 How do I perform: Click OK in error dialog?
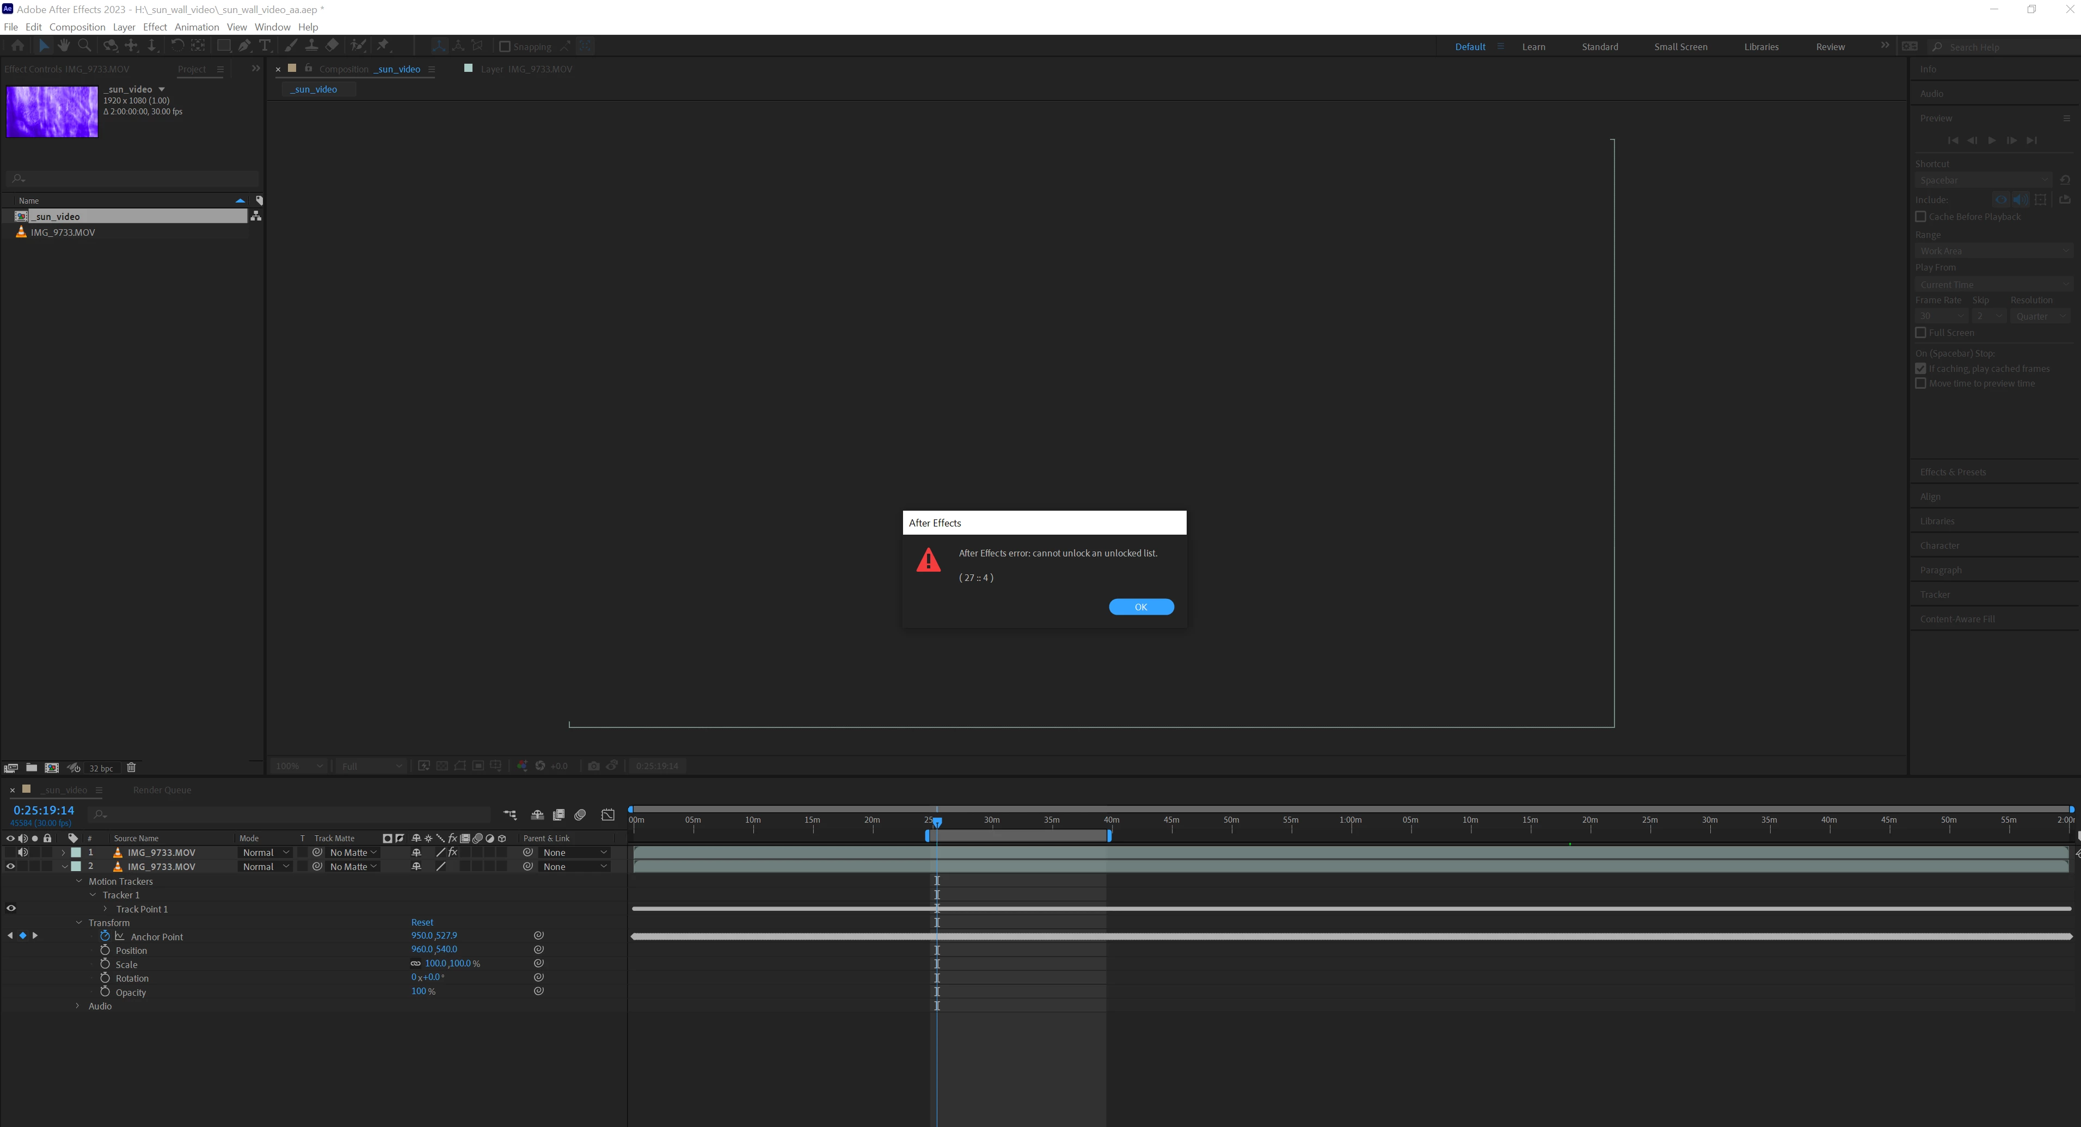1141,607
